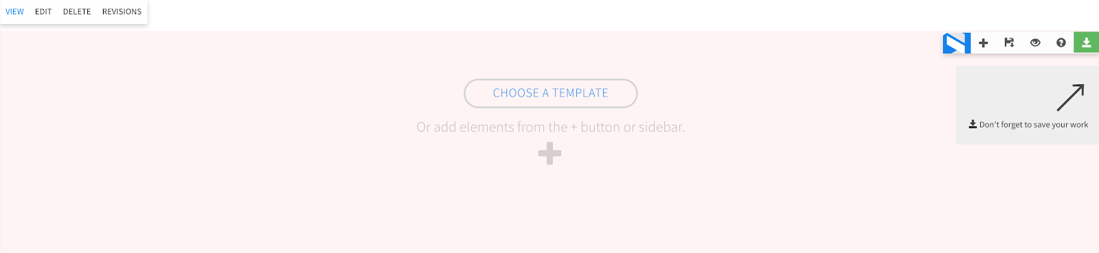Click "button or sidebar" portion of helper text
The width and height of the screenshot is (1099, 253).
(633, 127)
